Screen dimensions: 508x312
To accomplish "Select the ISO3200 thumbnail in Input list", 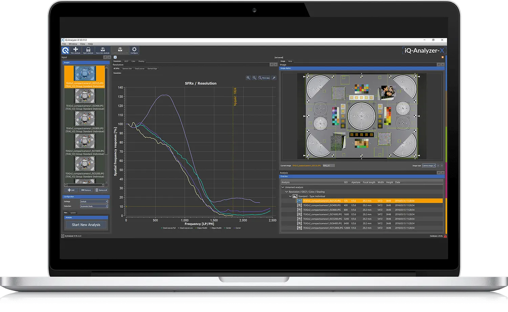I will coord(85,167).
